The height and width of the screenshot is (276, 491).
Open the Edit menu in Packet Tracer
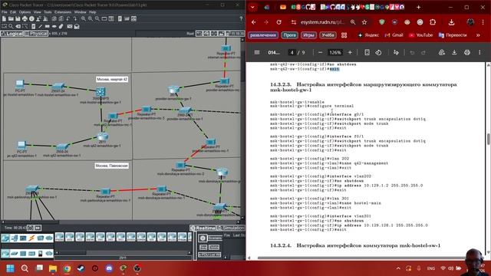click(13, 12)
